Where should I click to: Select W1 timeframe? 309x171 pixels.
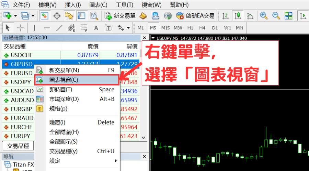tap(227, 28)
